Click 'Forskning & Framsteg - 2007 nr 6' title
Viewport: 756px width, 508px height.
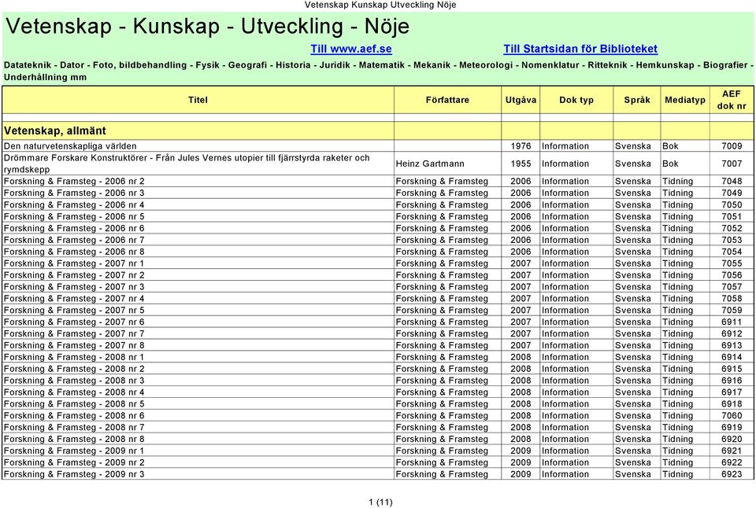click(74, 322)
